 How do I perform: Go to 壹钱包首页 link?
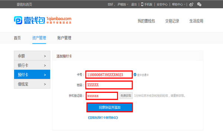[x=24, y=4]
